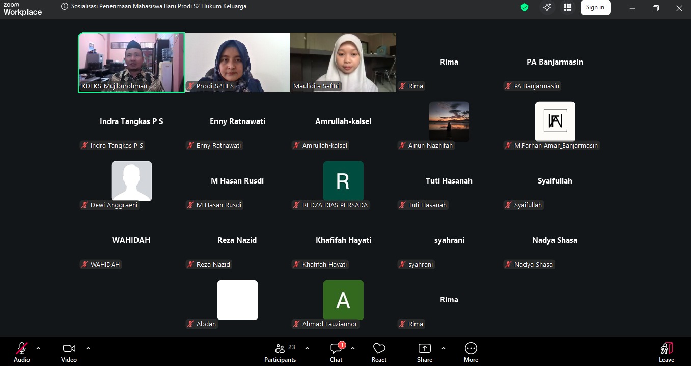Click the muted mic icon beside M Hasan Rusdi label
The height and width of the screenshot is (366, 691).
tap(190, 205)
